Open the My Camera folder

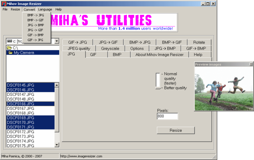pos(33,52)
